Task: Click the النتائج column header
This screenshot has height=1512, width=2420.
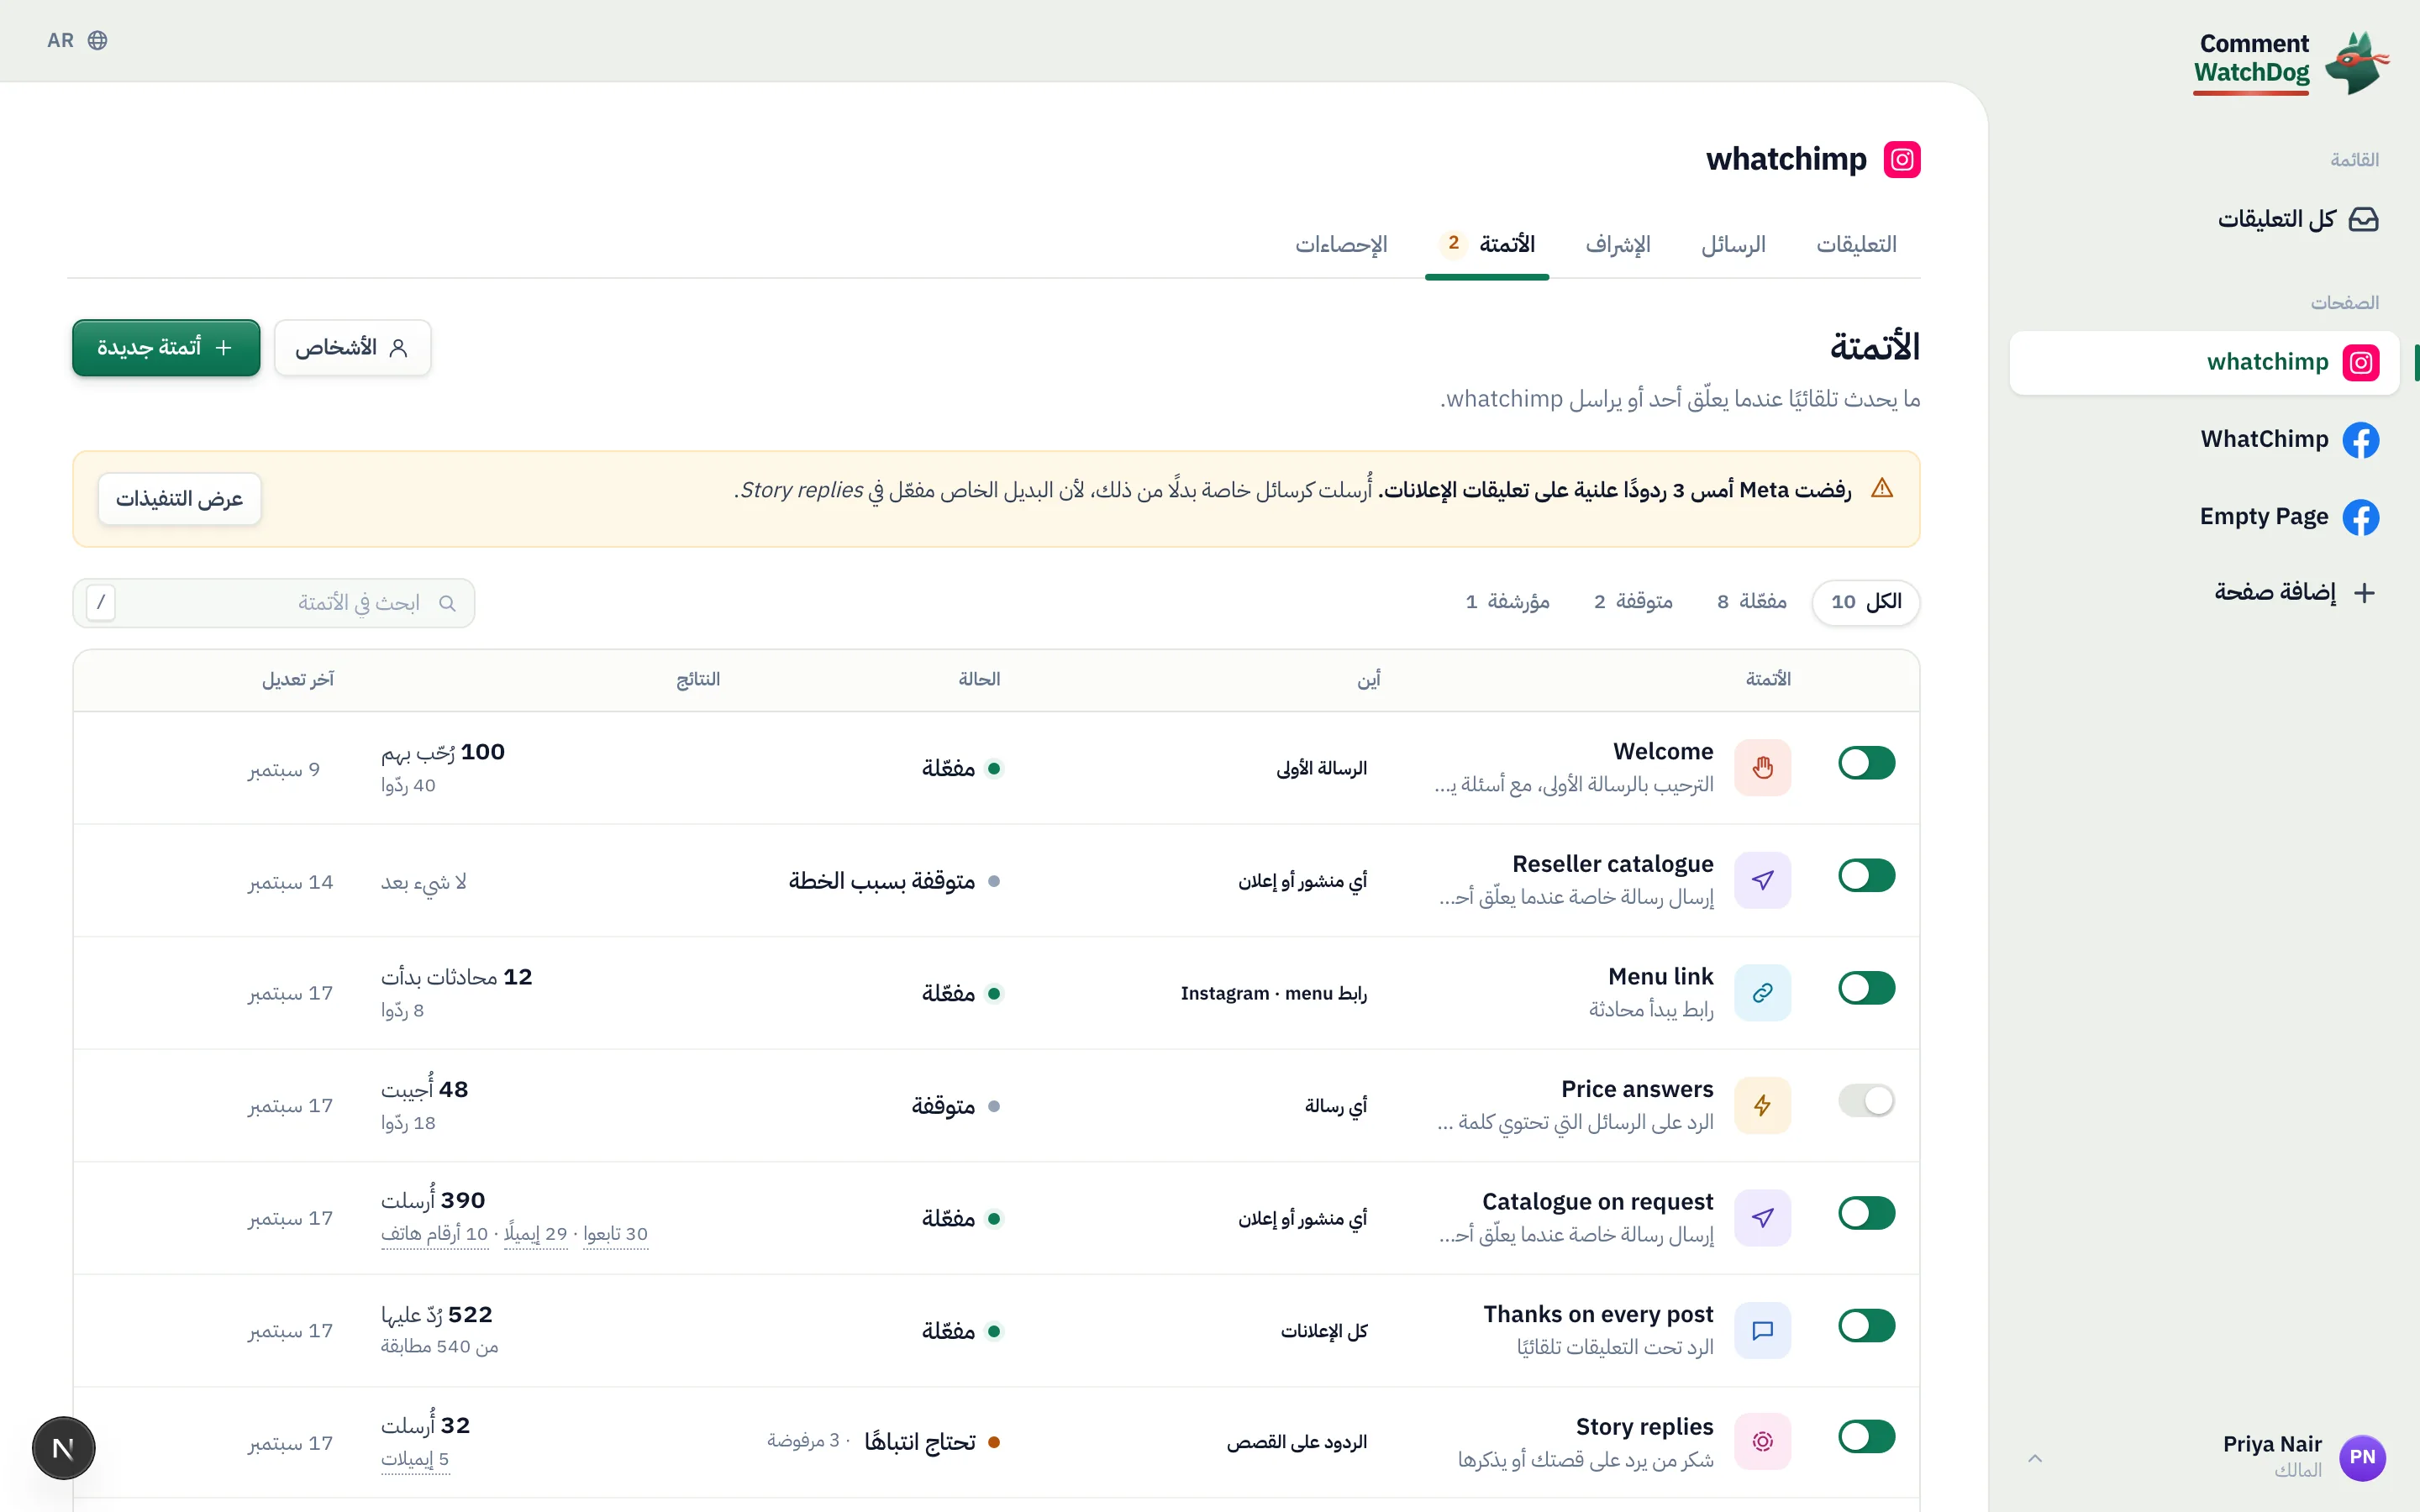Action: [x=698, y=680]
